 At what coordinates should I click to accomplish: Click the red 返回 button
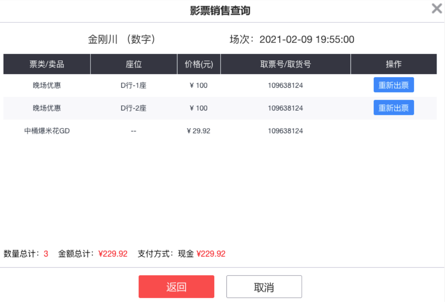(x=176, y=287)
